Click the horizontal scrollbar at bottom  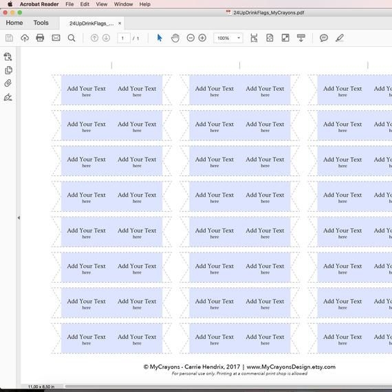click(228, 386)
